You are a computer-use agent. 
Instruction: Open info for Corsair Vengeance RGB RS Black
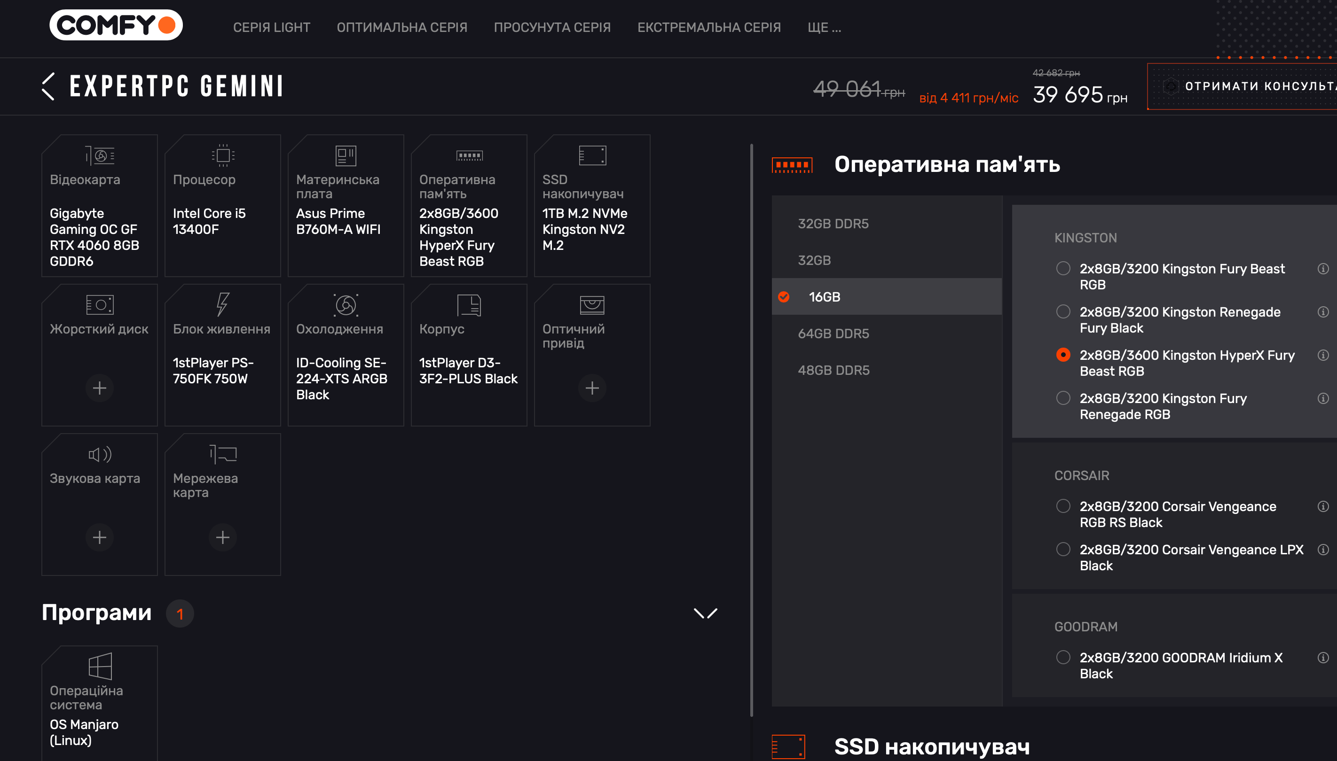click(1323, 506)
